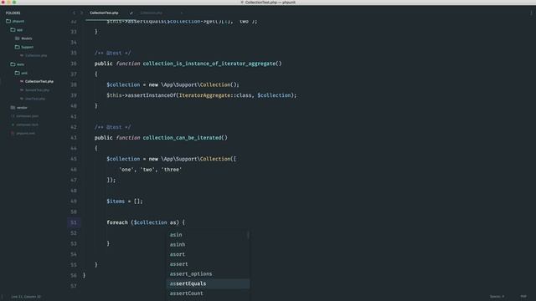Screen dimensions: 536x301
Task: Close the CollectionTest.php tab
Action: tap(131, 13)
